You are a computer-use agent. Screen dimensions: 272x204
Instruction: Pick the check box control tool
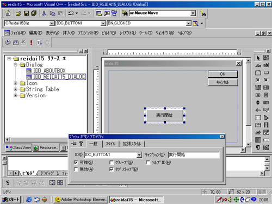pyautogui.click(x=258, y=80)
